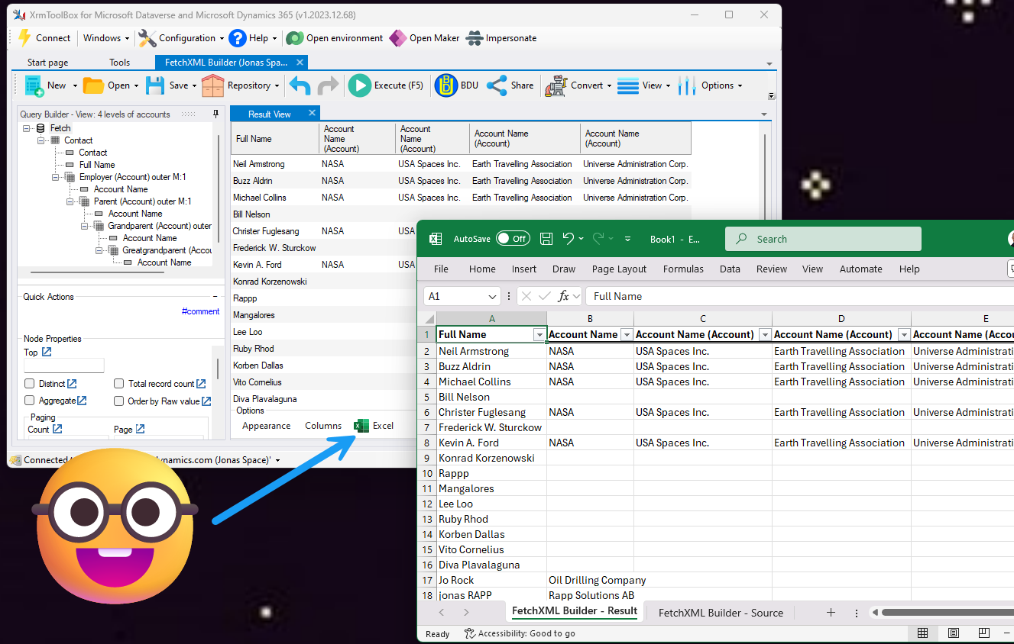Viewport: 1014px width, 644px height.
Task: Open the Excel Formulas ribbon tab
Action: (x=683, y=269)
